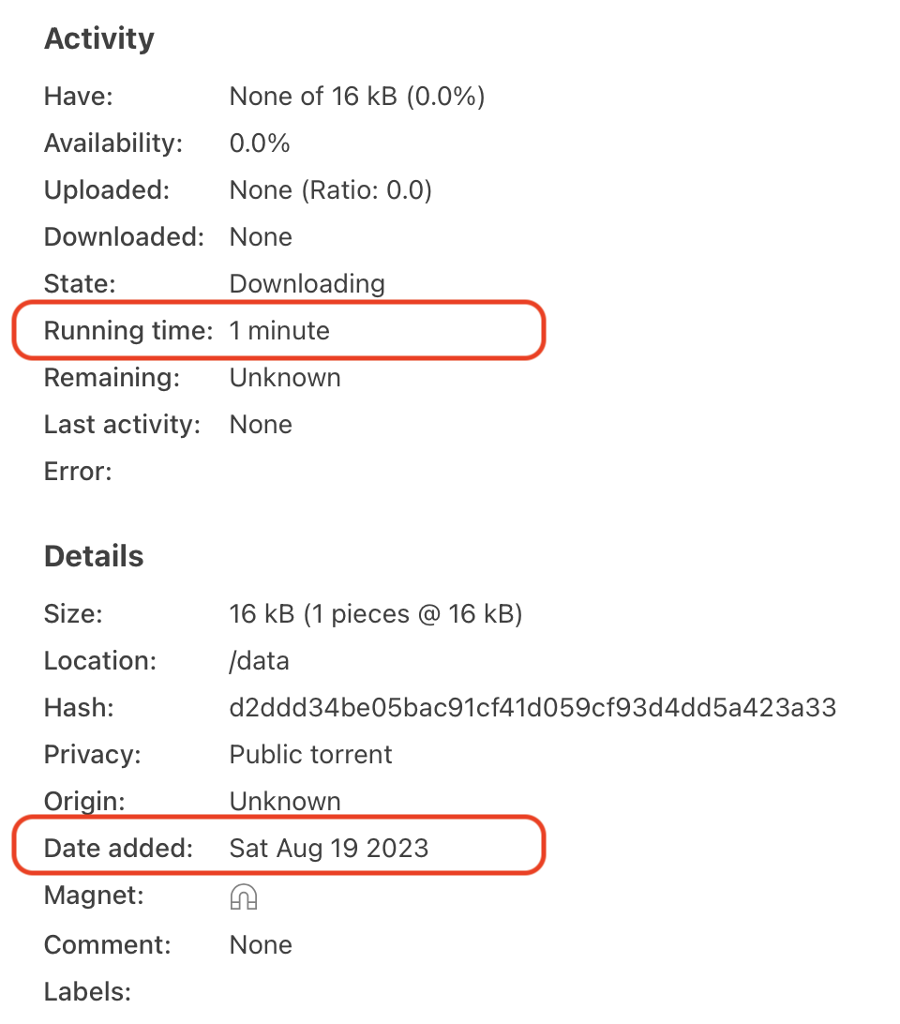Click the Origin value Unknown
The height and width of the screenshot is (1024, 900).
pos(285,801)
